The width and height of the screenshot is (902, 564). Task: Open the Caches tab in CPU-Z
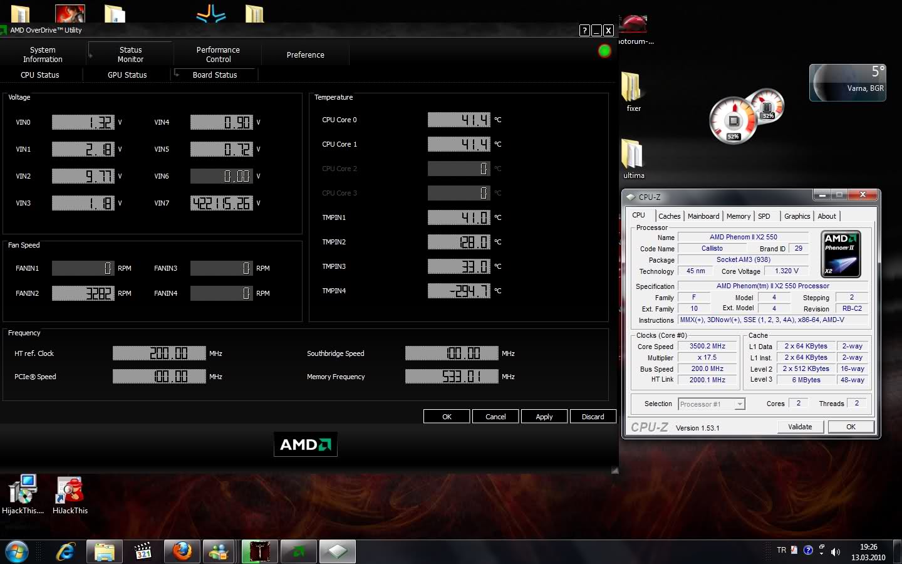669,216
